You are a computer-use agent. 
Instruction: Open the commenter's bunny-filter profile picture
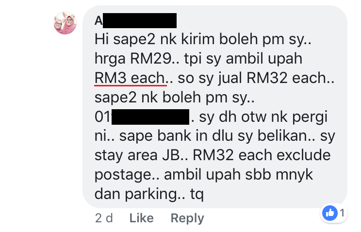65,23
